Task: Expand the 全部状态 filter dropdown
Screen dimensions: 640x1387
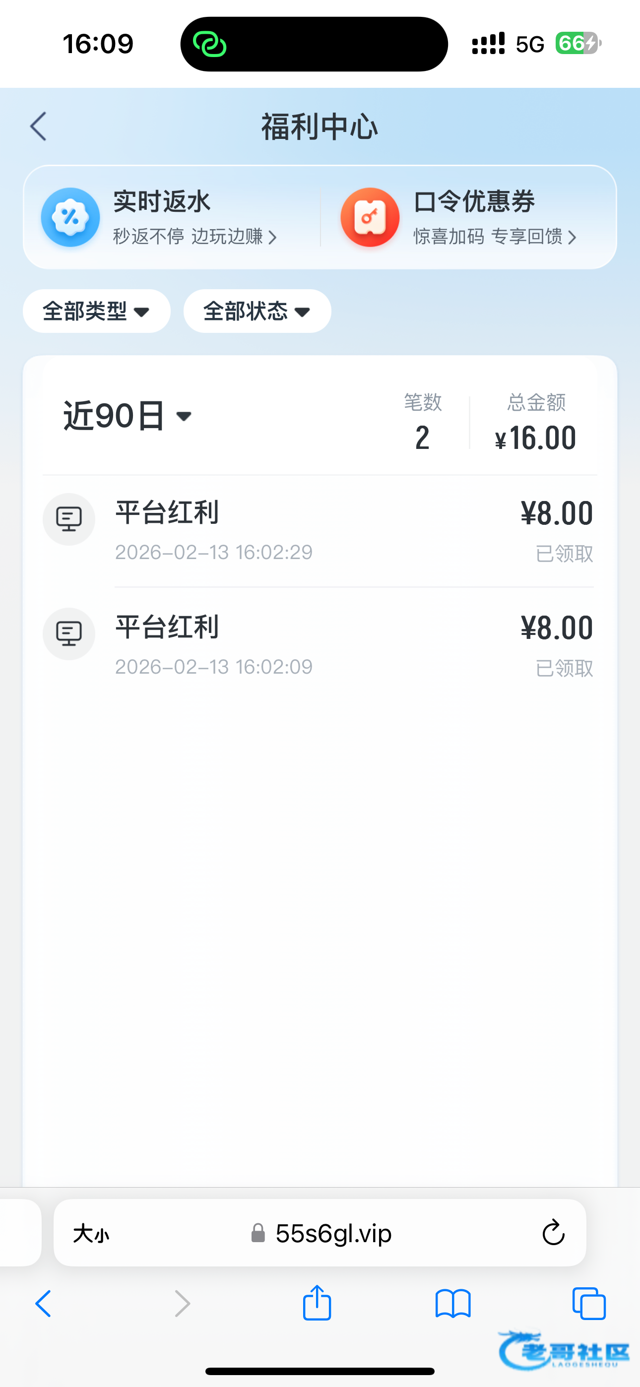Action: pyautogui.click(x=257, y=311)
